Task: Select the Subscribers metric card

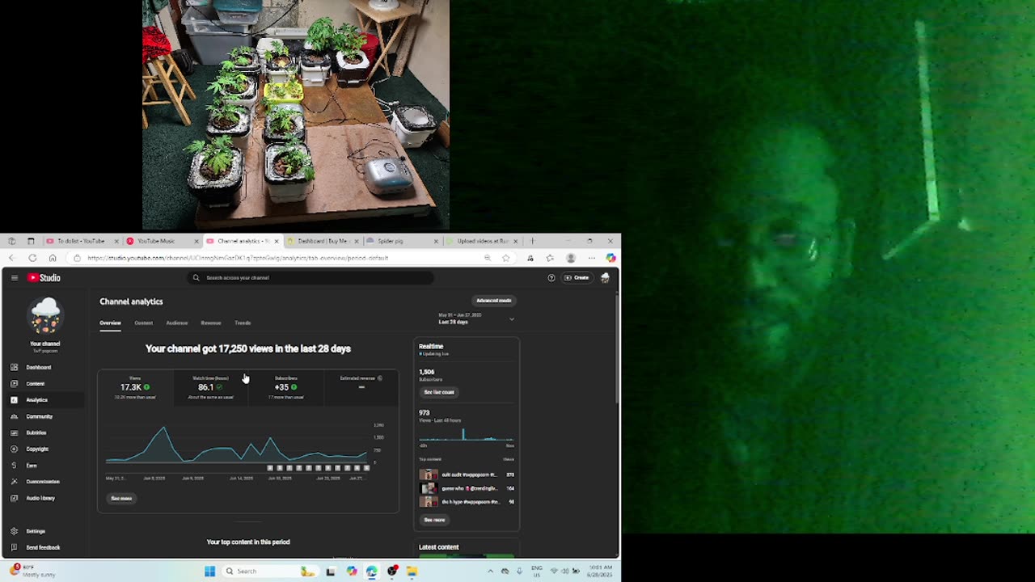Action: coord(285,388)
